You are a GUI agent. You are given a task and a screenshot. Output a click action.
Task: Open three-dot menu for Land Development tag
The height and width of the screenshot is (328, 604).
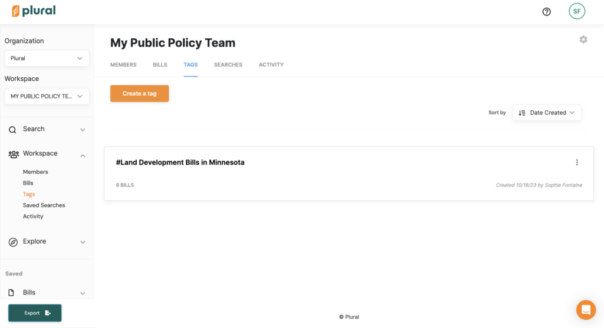[x=576, y=162]
